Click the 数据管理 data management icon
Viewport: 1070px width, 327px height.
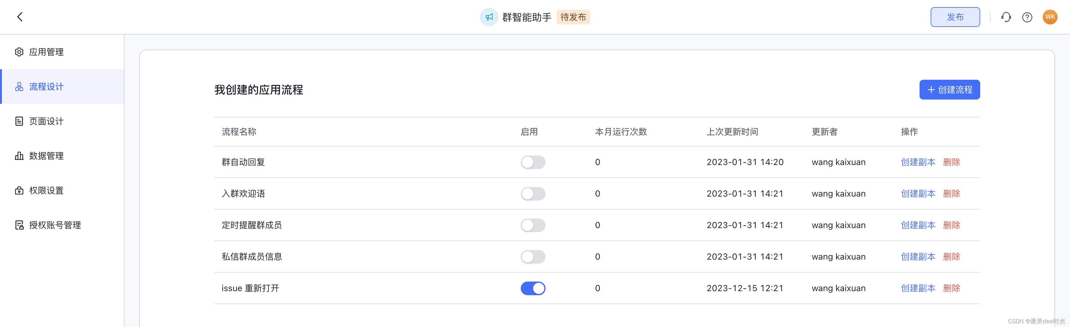pyautogui.click(x=19, y=156)
